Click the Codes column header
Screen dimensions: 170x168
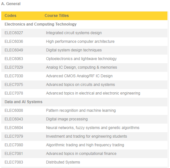11,16
